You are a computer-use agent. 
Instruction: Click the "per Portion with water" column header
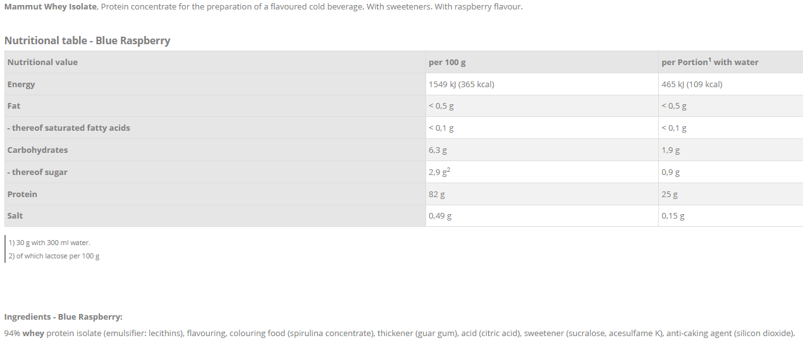coord(709,62)
